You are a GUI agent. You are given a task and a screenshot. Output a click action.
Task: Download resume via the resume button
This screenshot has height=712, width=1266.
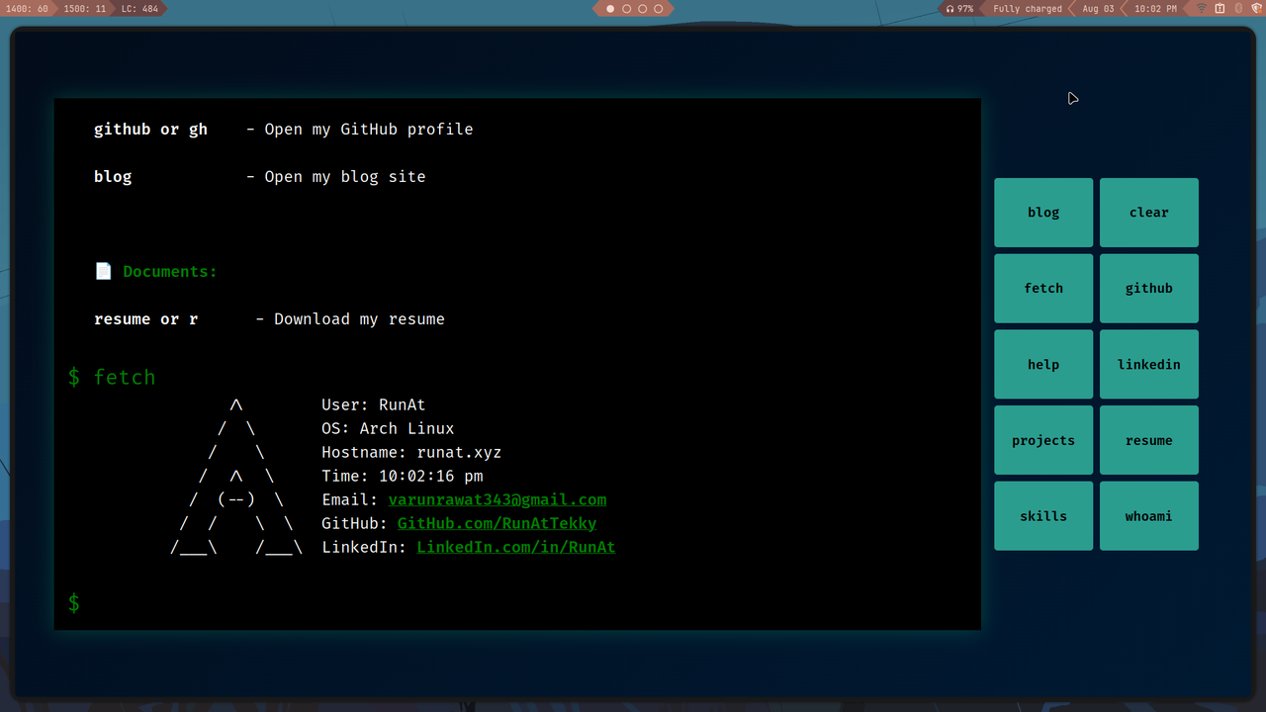tap(1149, 440)
